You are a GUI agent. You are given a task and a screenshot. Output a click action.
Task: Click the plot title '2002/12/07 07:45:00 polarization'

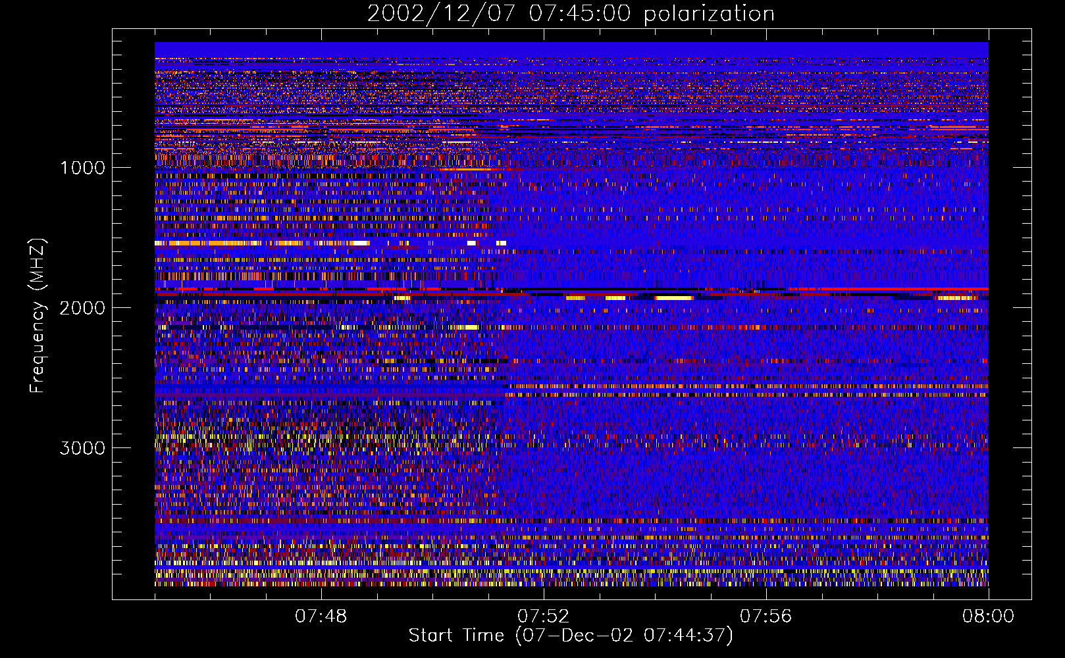click(571, 14)
